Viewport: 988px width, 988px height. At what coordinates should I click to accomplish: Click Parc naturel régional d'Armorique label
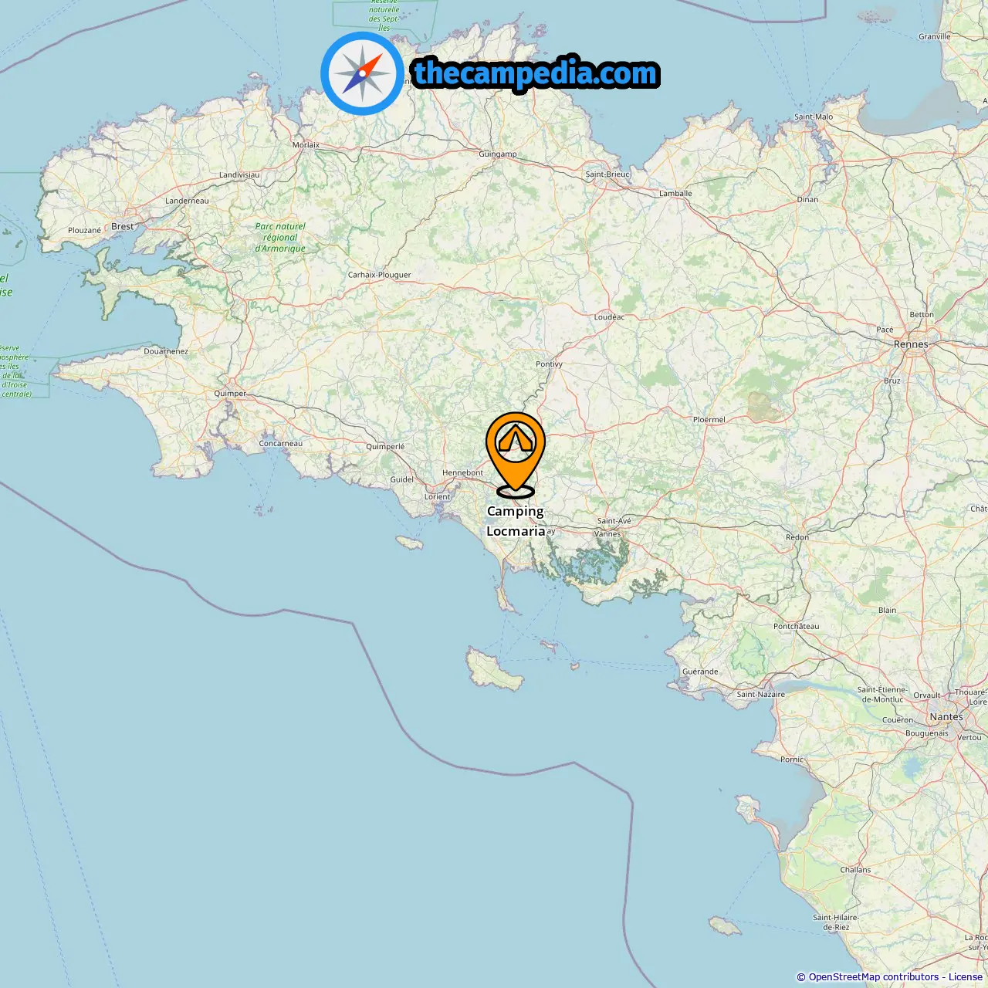coord(280,238)
